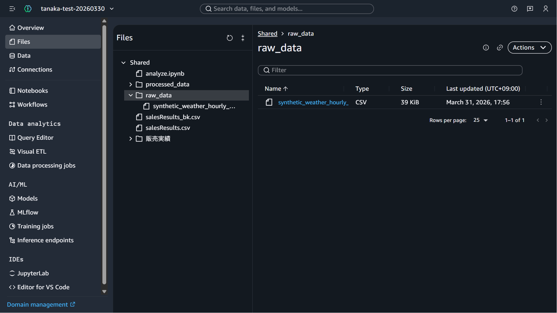Expand the 販売実績 folder

[131, 139]
